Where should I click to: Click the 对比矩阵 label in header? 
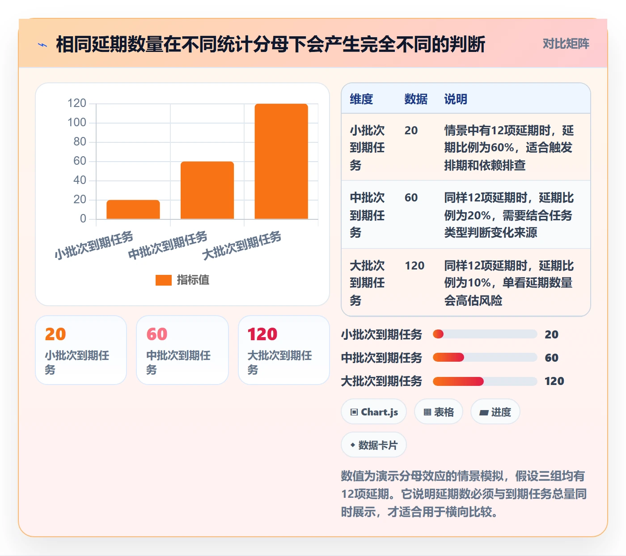[566, 44]
